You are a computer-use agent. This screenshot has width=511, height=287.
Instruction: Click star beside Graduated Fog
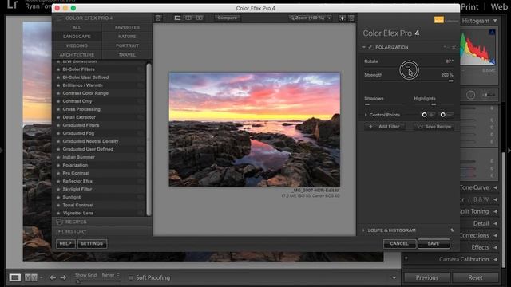click(58, 133)
